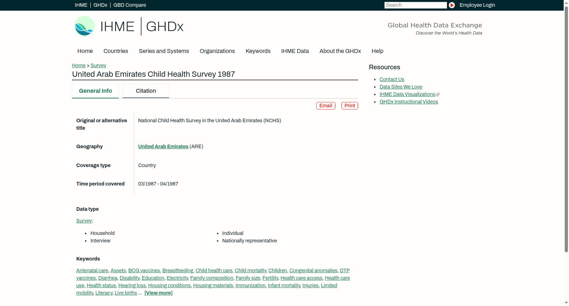Open Disability keyword link
569x306 pixels.
[x=129, y=278]
